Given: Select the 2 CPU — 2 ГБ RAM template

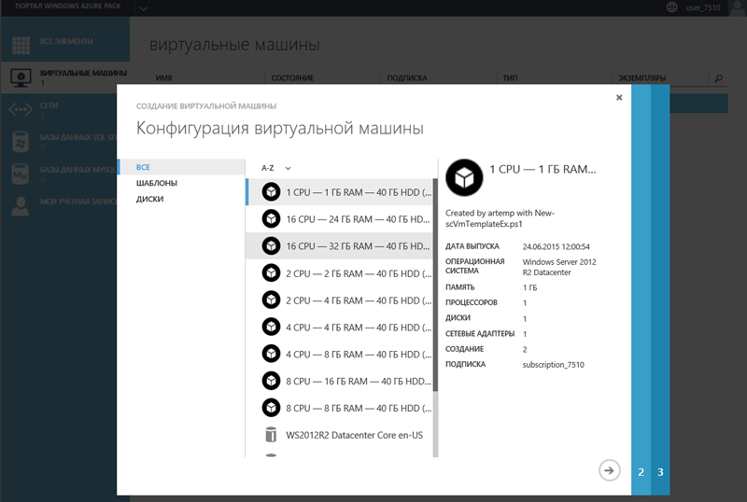Looking at the screenshot, I should click(x=339, y=272).
